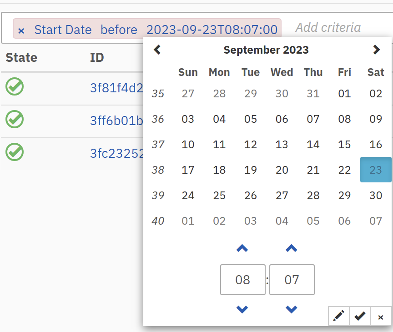393x332 pixels.
Task: Cancel the date picker with x button
Action: [x=381, y=317]
